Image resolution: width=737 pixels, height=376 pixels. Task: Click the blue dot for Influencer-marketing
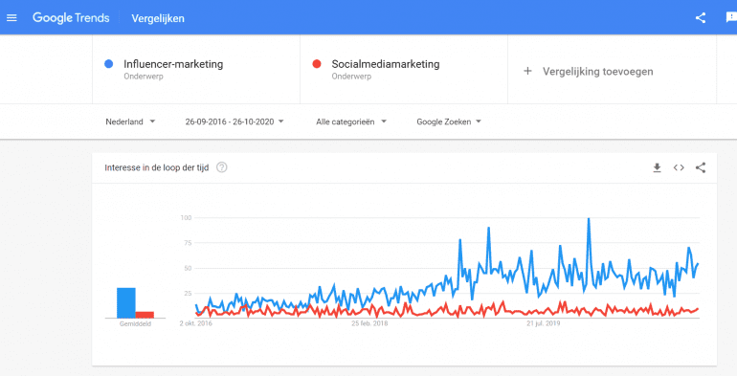108,64
